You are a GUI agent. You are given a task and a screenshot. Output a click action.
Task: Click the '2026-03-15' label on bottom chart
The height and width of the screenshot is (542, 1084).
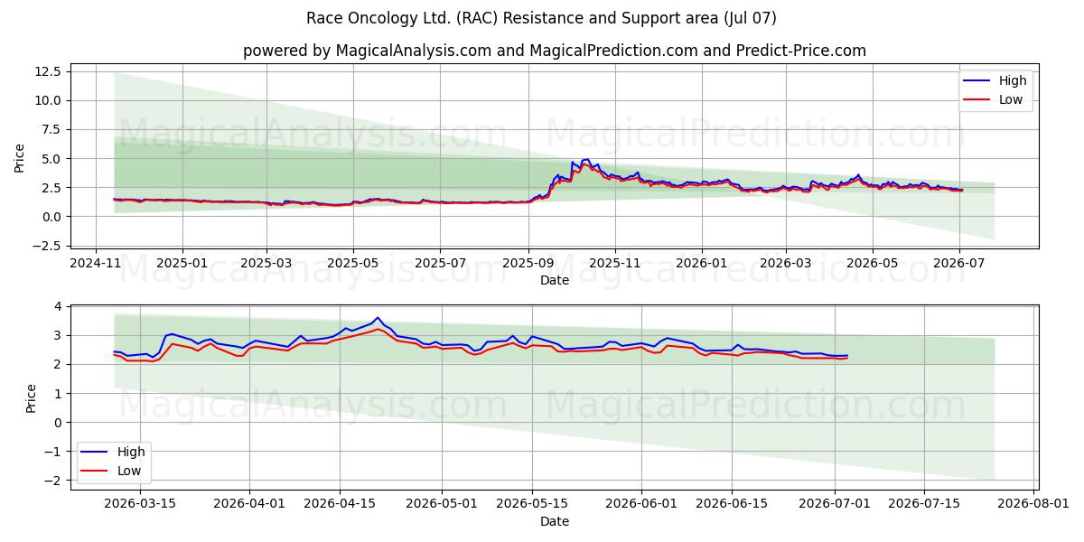[x=140, y=505]
